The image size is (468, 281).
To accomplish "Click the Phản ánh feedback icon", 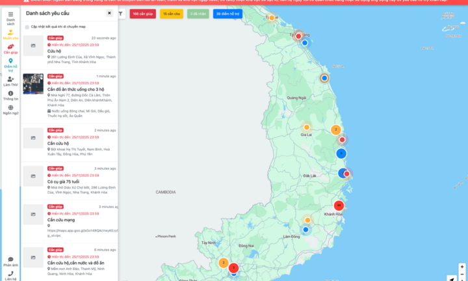I will (x=10, y=260).
